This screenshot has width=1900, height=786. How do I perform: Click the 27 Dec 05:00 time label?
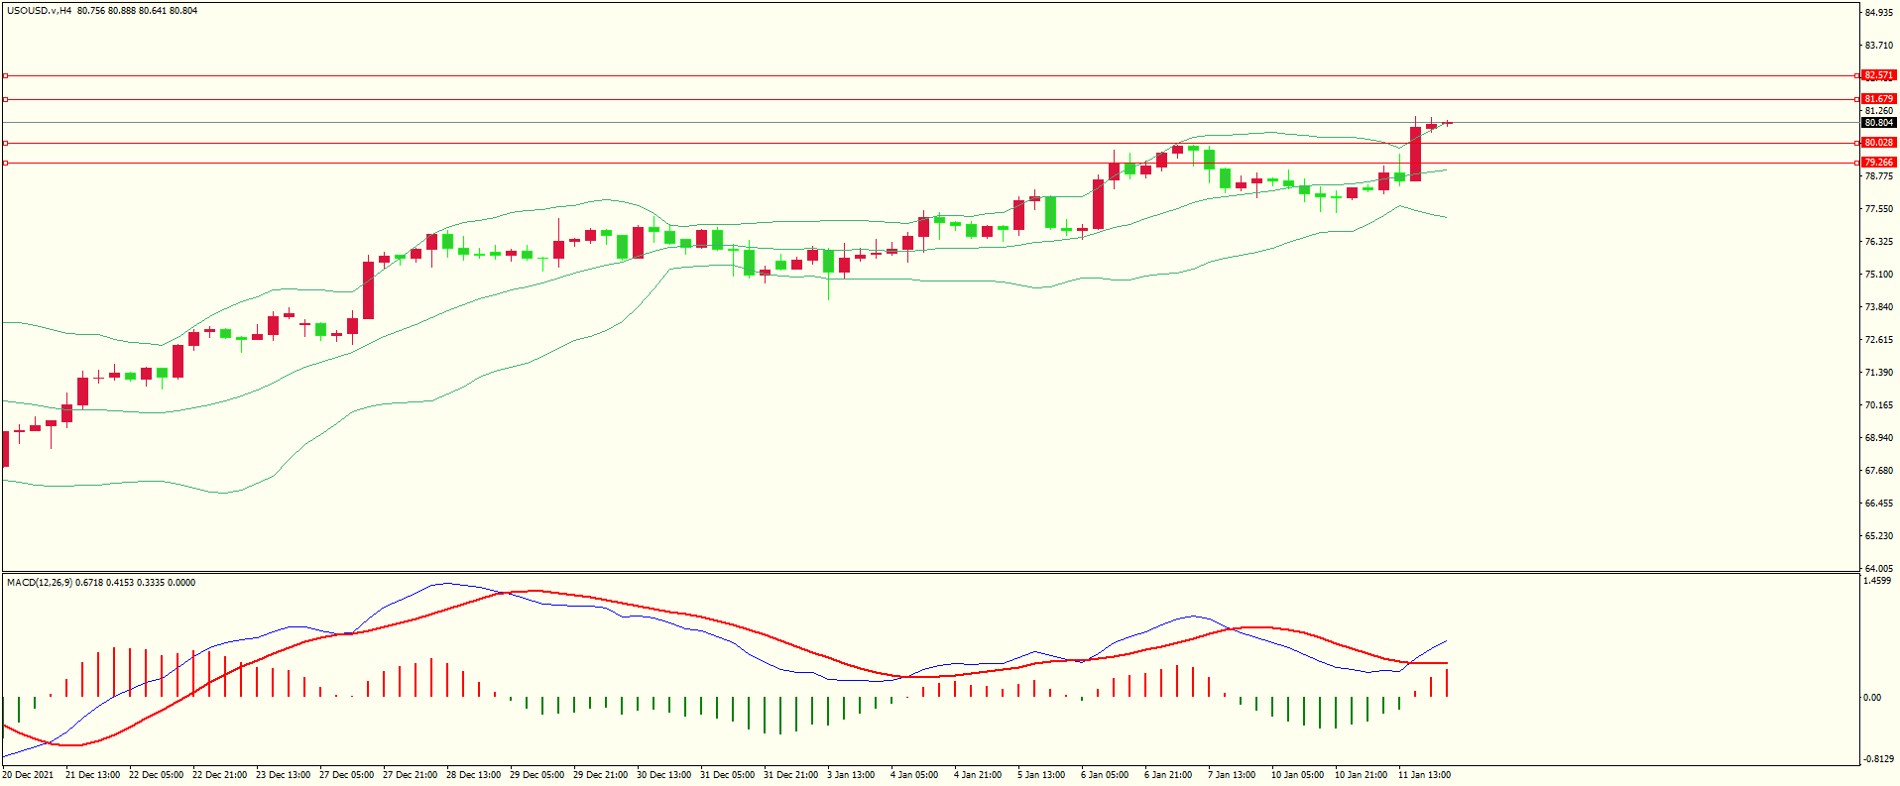(346, 775)
